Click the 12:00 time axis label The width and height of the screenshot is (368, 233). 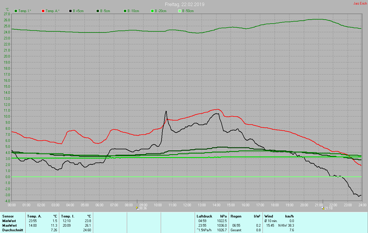pyautogui.click(x=187, y=205)
